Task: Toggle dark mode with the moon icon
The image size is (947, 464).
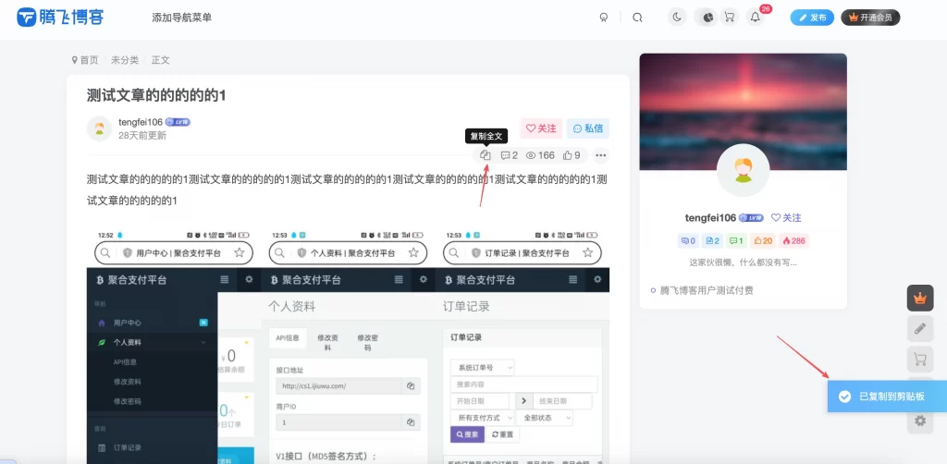Action: pyautogui.click(x=677, y=17)
